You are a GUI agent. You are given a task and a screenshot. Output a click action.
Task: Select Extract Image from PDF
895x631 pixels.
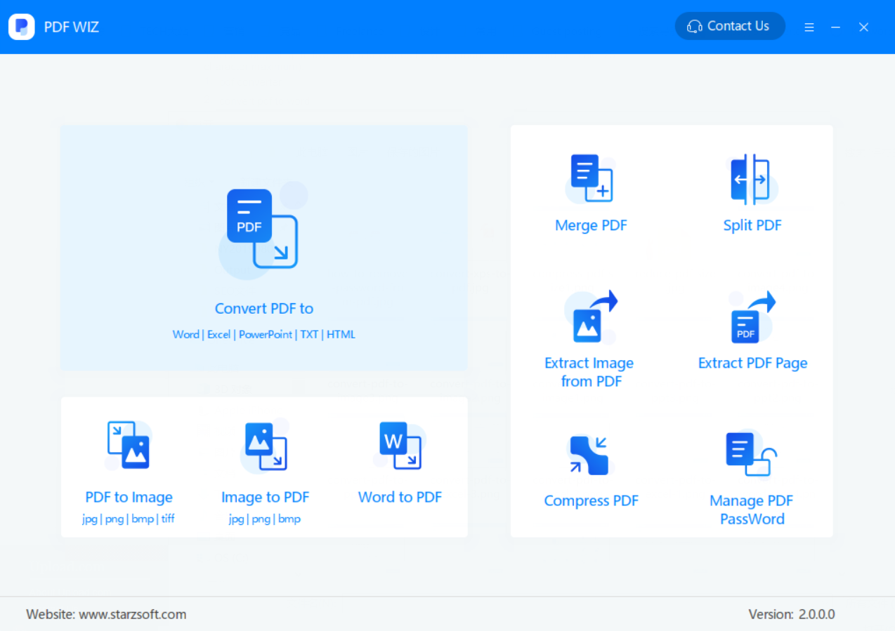coord(589,330)
